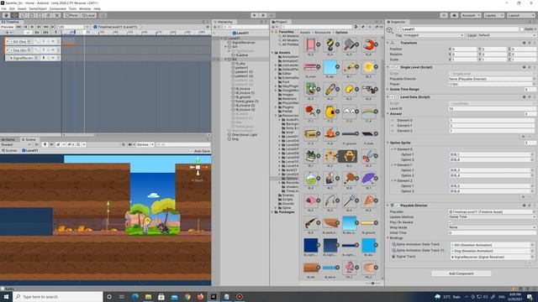538x302 pixels.
Task: Start Play mode with the Play button
Action: pyautogui.click(x=254, y=15)
